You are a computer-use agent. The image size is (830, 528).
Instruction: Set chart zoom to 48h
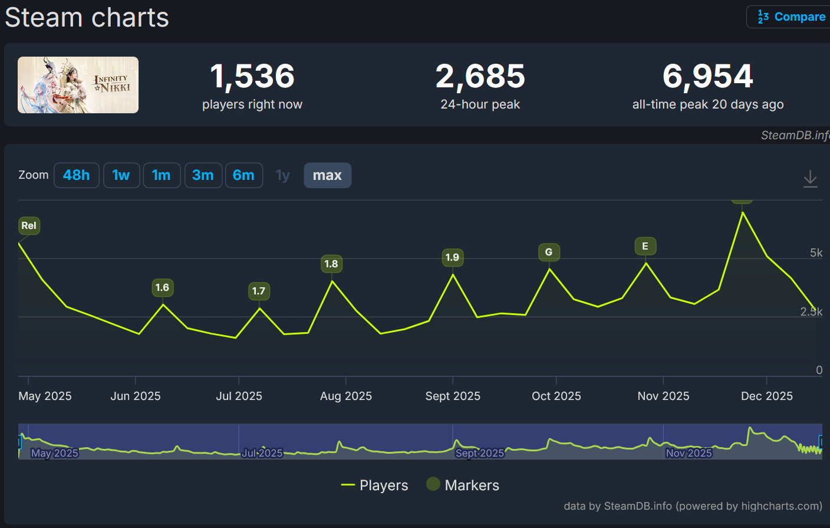coord(77,175)
